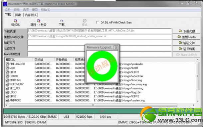Click the horizontal scrollbar right arrow
The image size is (203, 127).
[194, 105]
